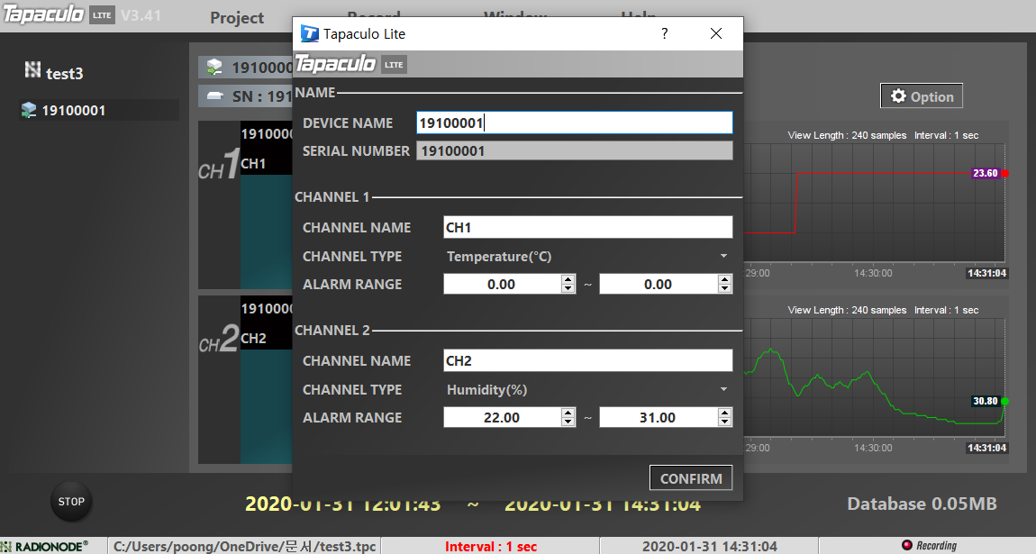The image size is (1036, 554).
Task: Click the 30.80 humidity value label
Action: 986,401
